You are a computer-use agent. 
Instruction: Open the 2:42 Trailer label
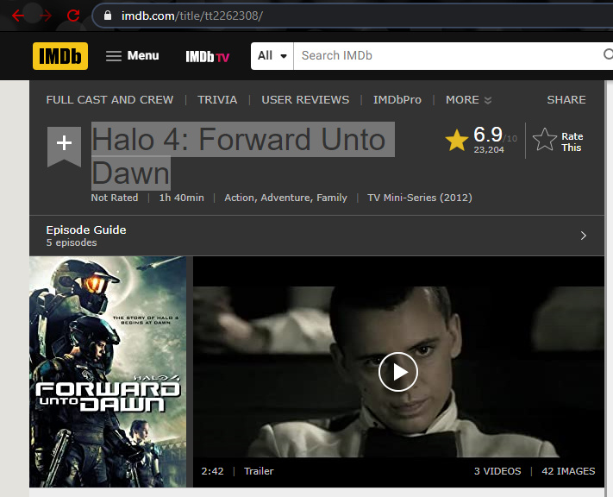(x=237, y=471)
